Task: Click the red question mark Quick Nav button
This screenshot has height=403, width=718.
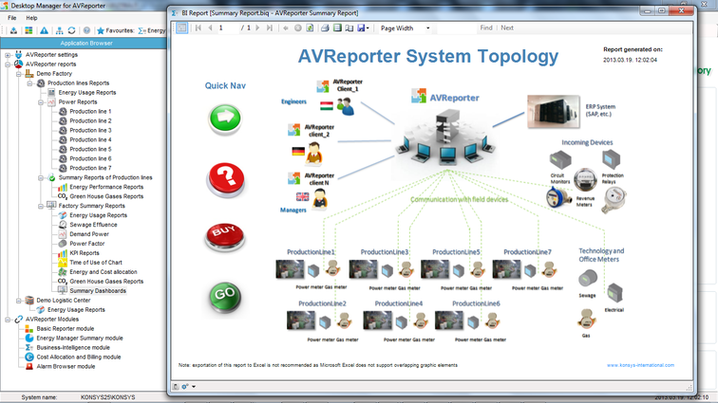Action: click(225, 179)
